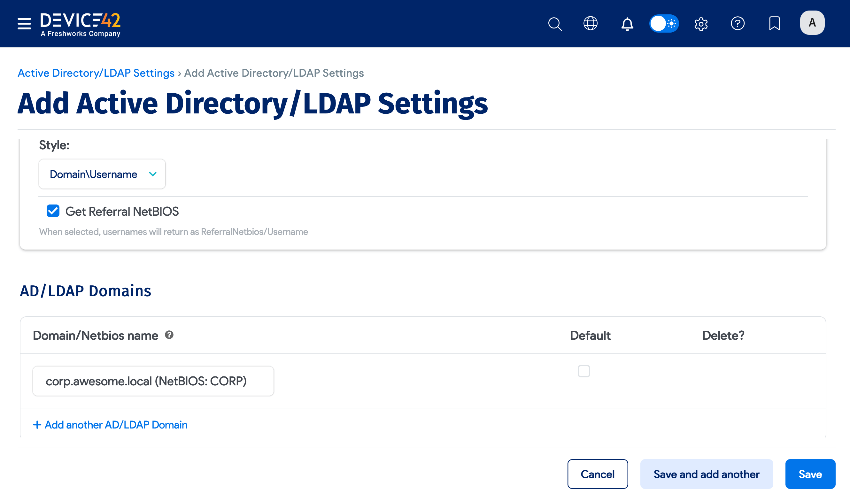850x494 pixels.
Task: Open the global search icon
Action: tap(555, 24)
